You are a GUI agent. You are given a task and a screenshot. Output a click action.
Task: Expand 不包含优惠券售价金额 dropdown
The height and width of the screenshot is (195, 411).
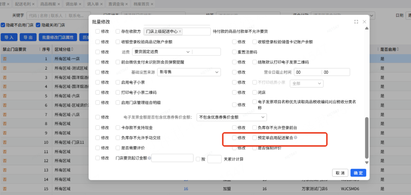click(x=232, y=117)
